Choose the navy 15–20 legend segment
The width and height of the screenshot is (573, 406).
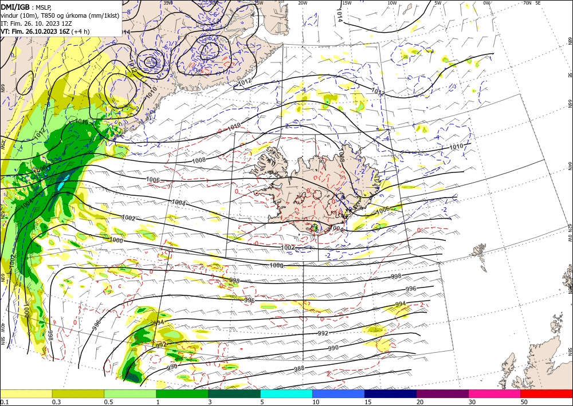(391, 393)
